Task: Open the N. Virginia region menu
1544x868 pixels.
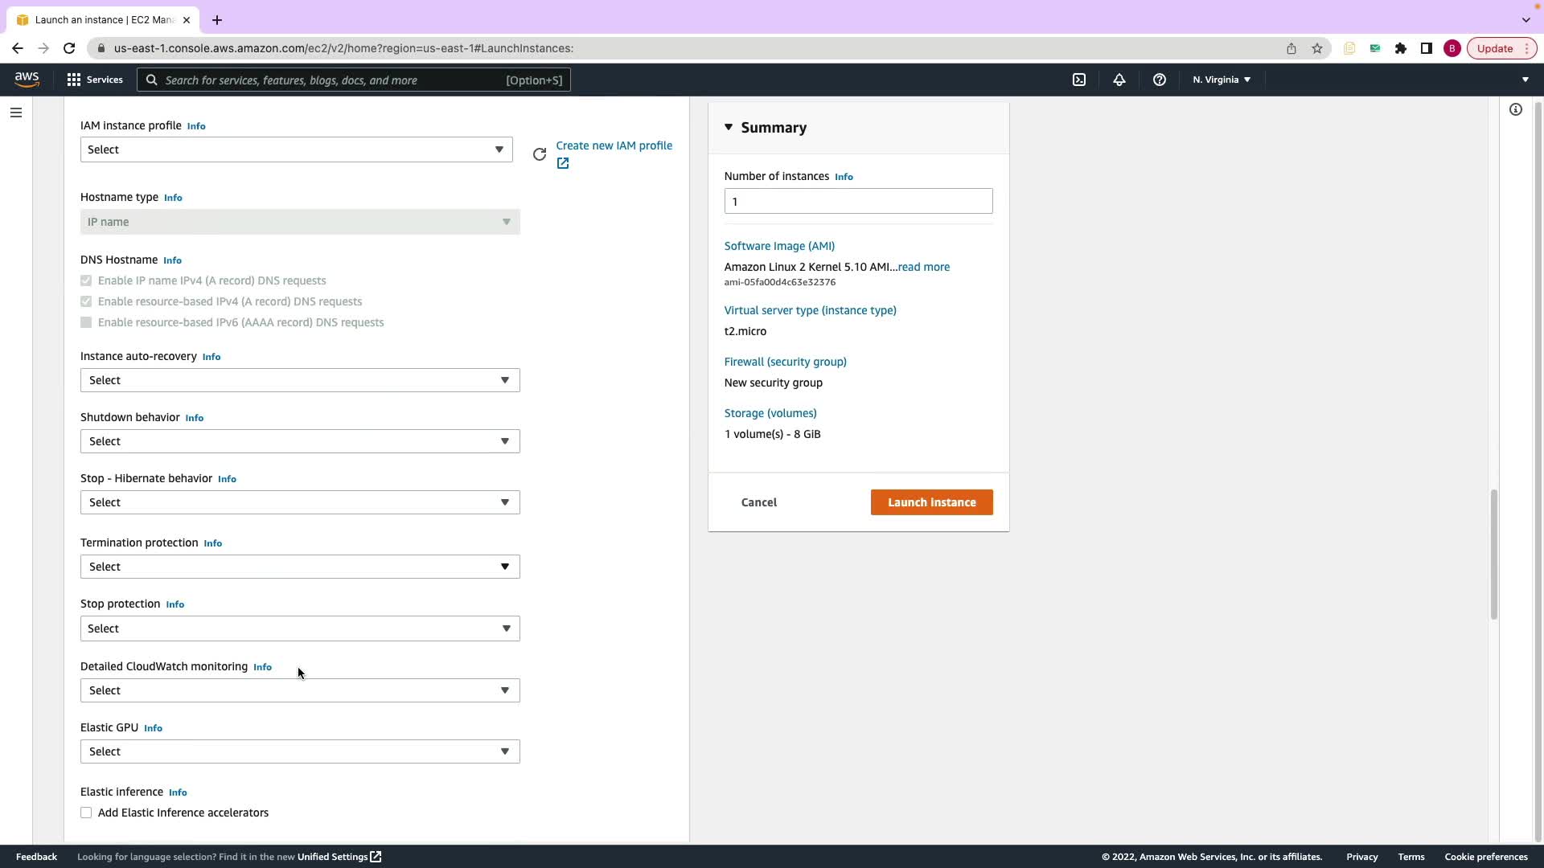Action: 1221,80
